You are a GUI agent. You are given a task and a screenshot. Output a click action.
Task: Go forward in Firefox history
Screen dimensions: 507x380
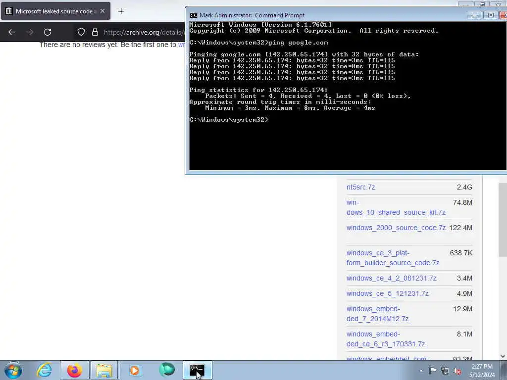(x=30, y=32)
